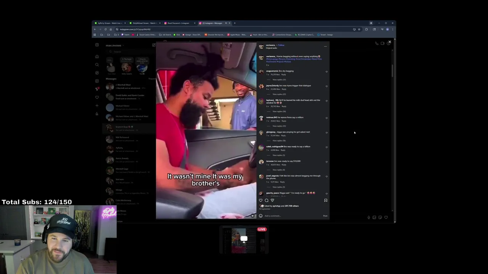Screen dimensions: 488x274
Task: Like geechy_pasco's comment heart
Action: click(x=327, y=193)
